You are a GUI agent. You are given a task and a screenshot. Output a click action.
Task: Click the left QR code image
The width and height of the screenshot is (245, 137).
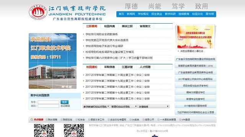[x=44, y=131]
